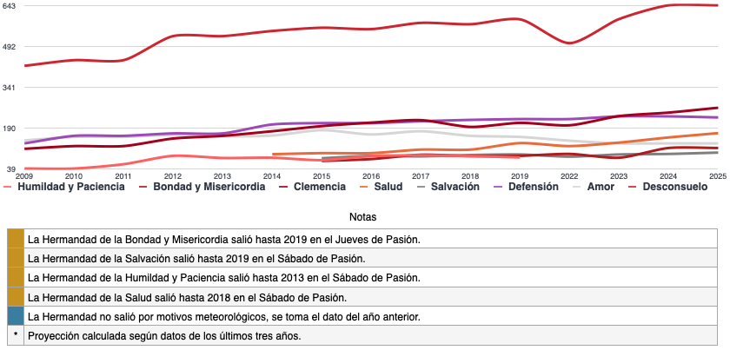Click golden swatch beside the Salud 2018 note
The image size is (730, 350).
click(x=16, y=297)
